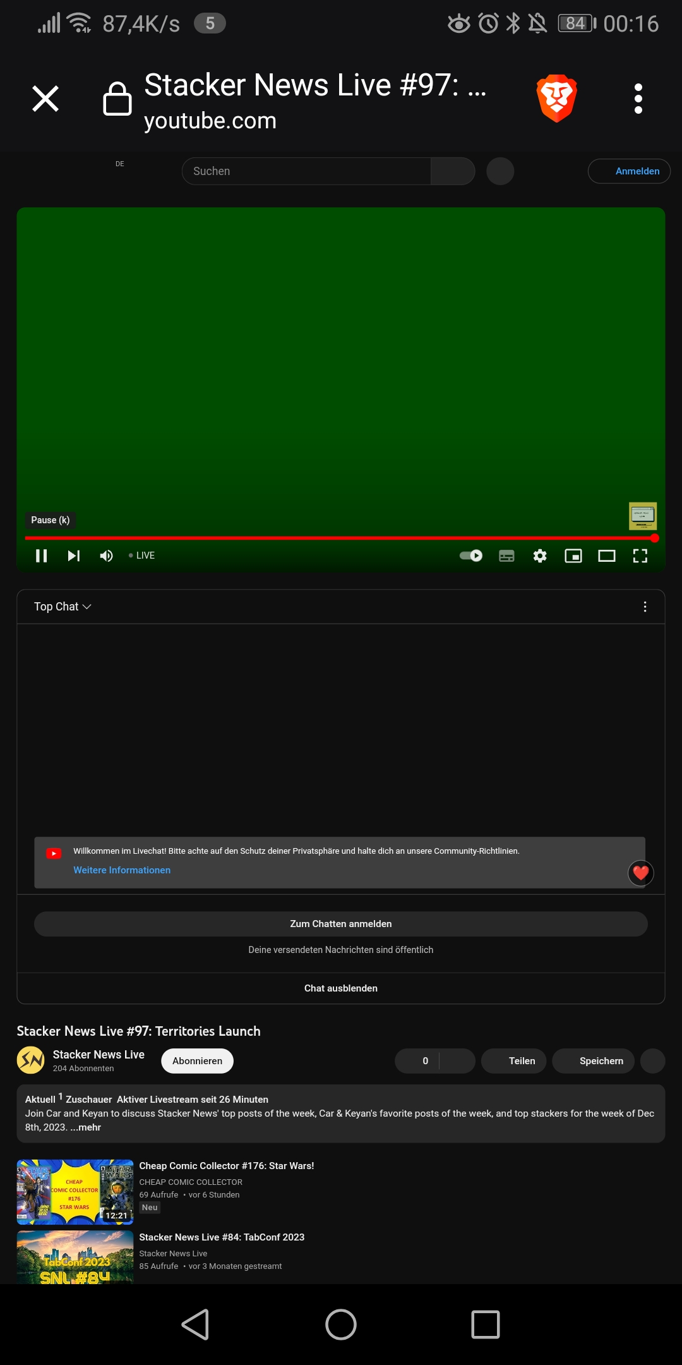
Task: Open browser three-dot menu
Action: pyautogui.click(x=638, y=99)
